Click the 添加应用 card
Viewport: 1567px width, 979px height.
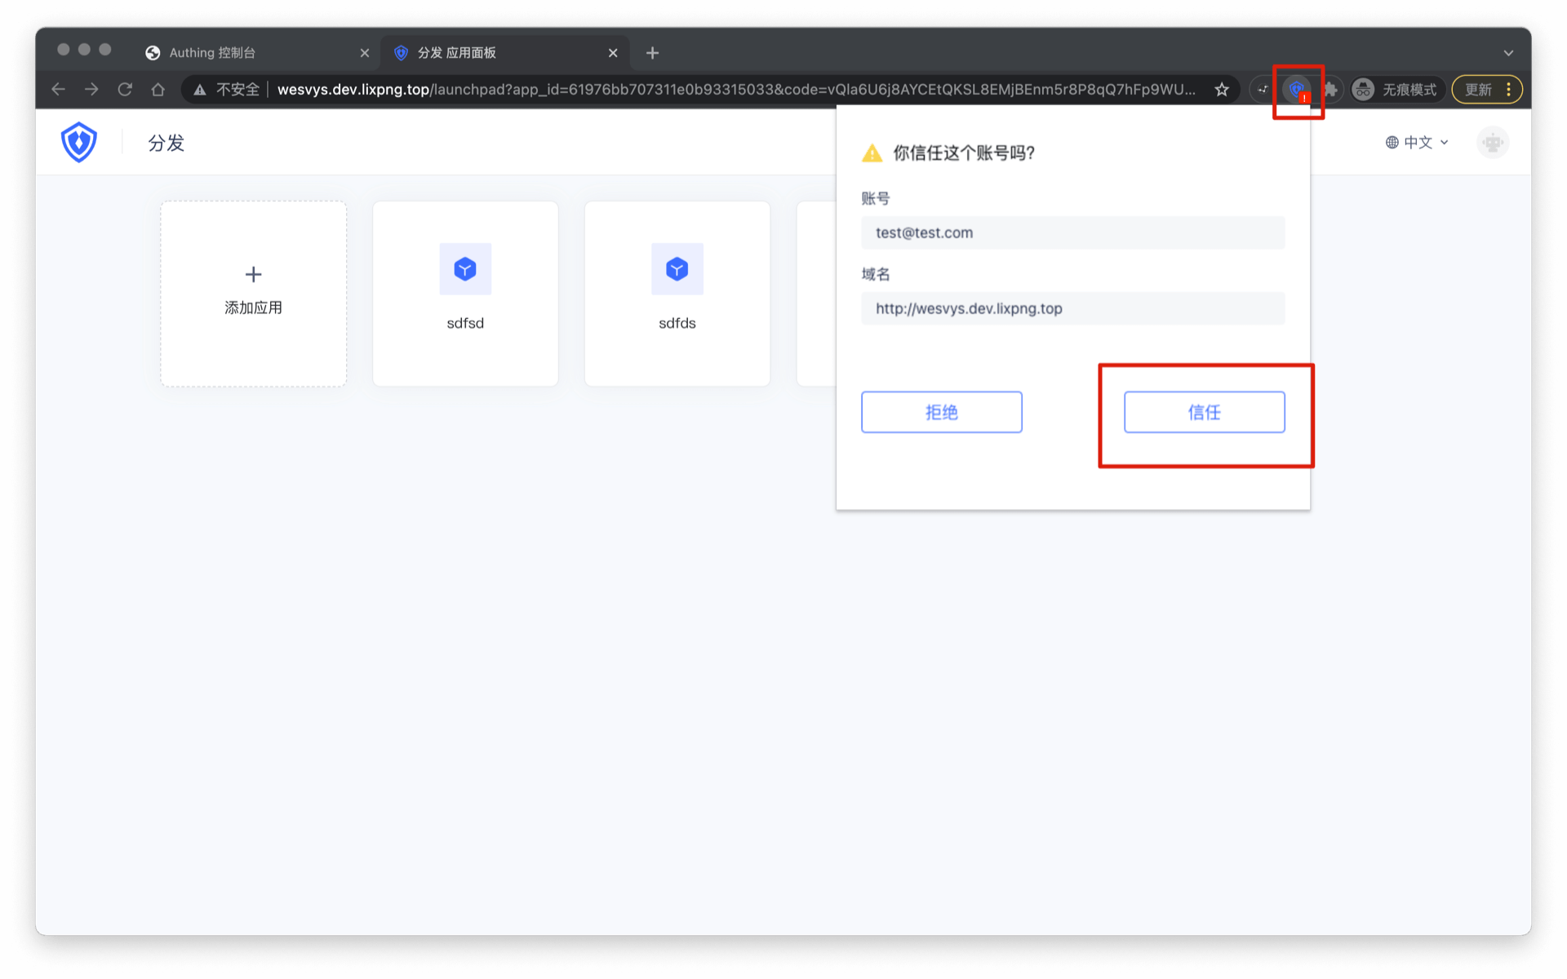[253, 293]
